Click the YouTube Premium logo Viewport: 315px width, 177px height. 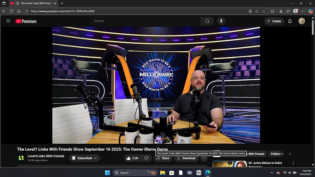(x=26, y=21)
